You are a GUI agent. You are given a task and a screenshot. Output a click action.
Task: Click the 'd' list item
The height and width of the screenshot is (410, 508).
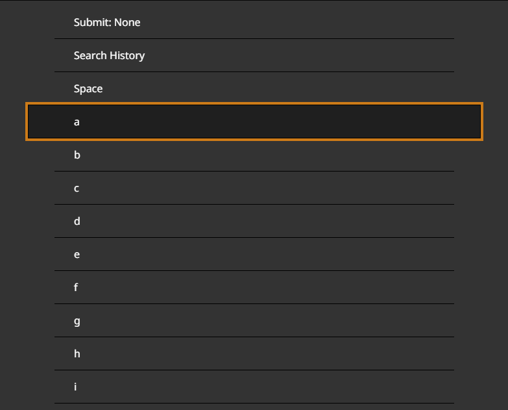[253, 222]
